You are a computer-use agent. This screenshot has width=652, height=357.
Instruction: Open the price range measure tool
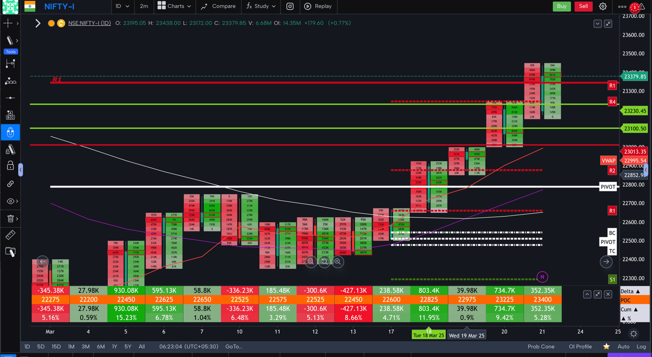(10, 64)
